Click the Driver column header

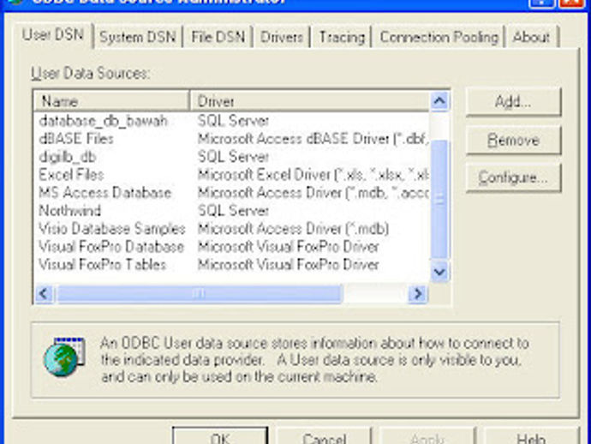point(309,101)
